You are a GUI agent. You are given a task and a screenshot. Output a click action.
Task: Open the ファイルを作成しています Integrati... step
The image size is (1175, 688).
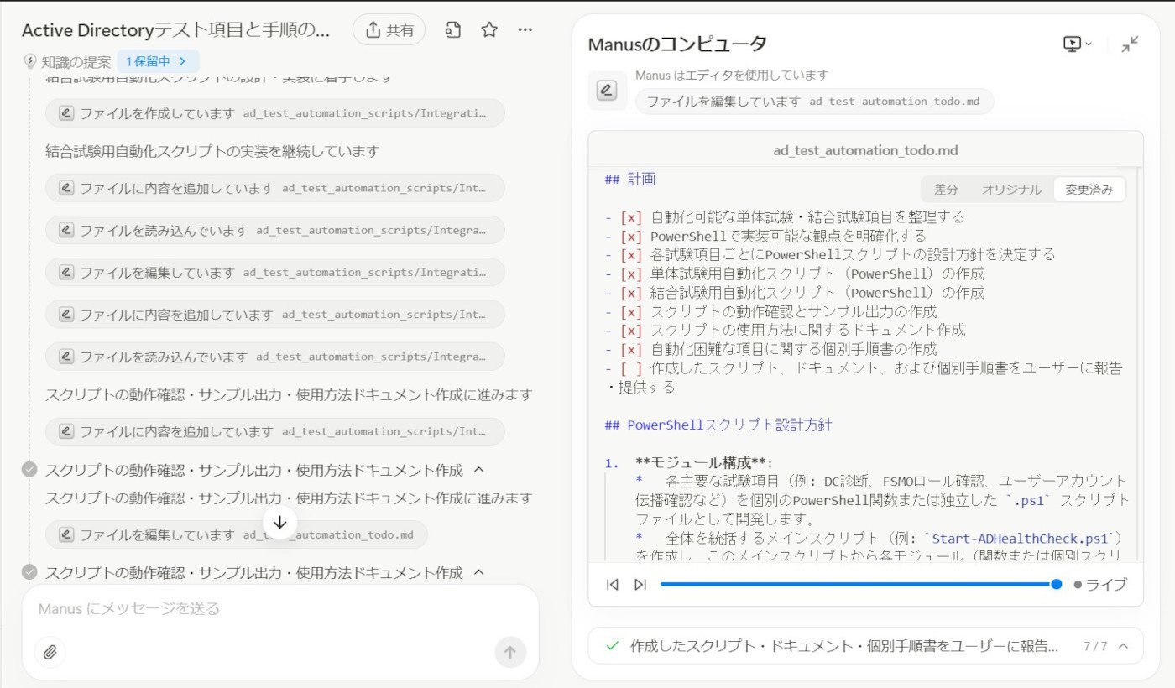pyautogui.click(x=275, y=112)
